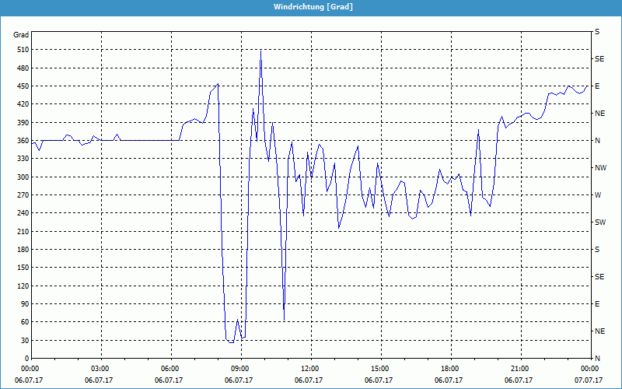Click the 30 value on left axis

point(23,340)
